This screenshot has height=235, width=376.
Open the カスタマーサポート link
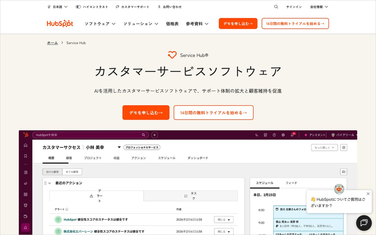[x=133, y=7]
